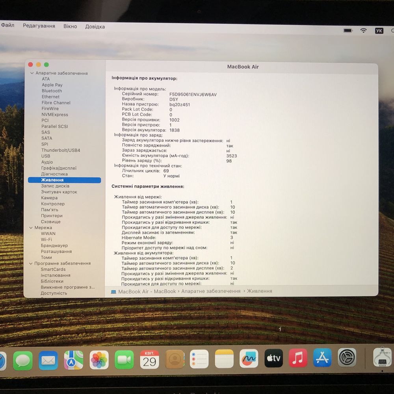Switch input source via УК icon
Screen dimensions: 394x394
point(379,31)
